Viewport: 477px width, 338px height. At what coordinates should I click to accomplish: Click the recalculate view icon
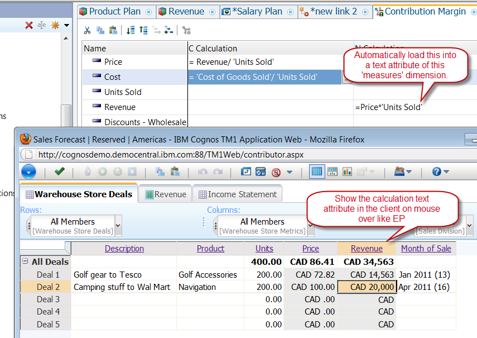[261, 172]
